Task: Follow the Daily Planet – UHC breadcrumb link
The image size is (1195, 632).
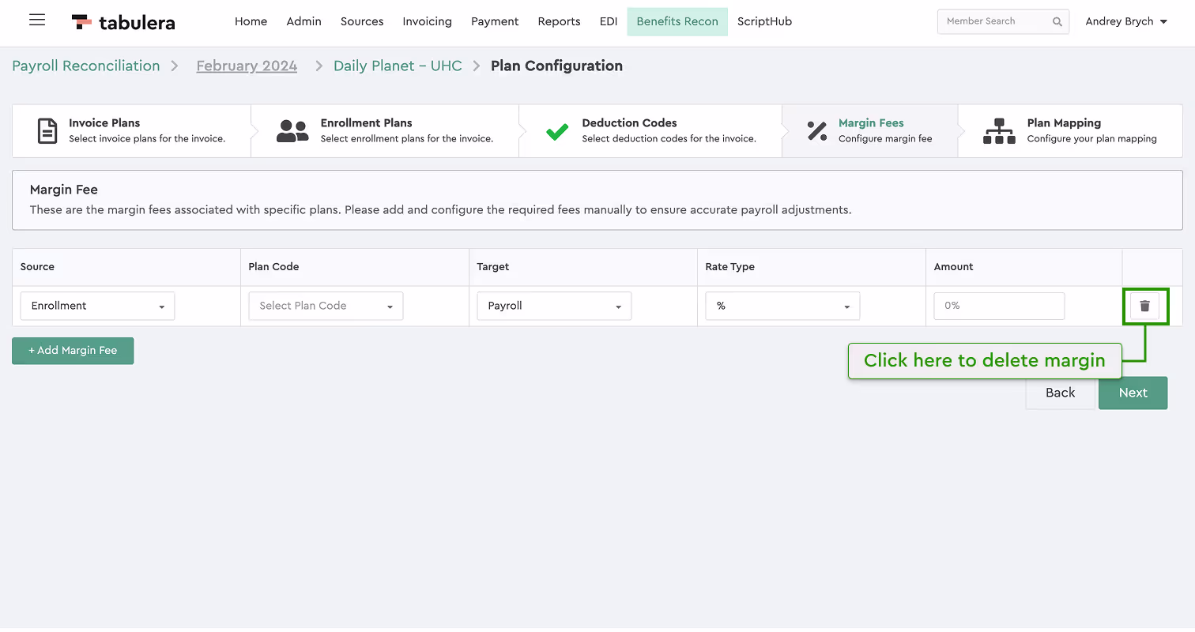Action: click(x=398, y=66)
